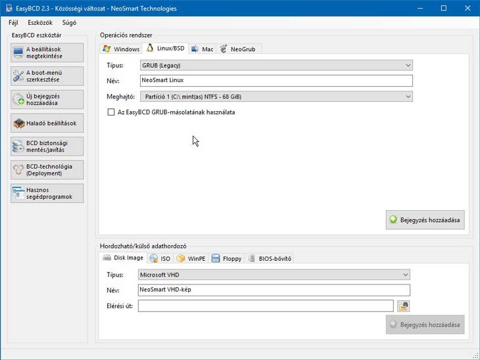Click the upper 'Bejegyzés hozzáadása' button
The image size is (480, 360).
(425, 220)
